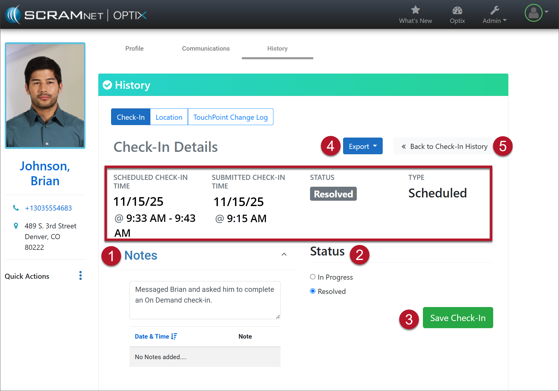Sort notes by Date & Time icon
This screenshot has width=559, height=391.
pyautogui.click(x=174, y=336)
